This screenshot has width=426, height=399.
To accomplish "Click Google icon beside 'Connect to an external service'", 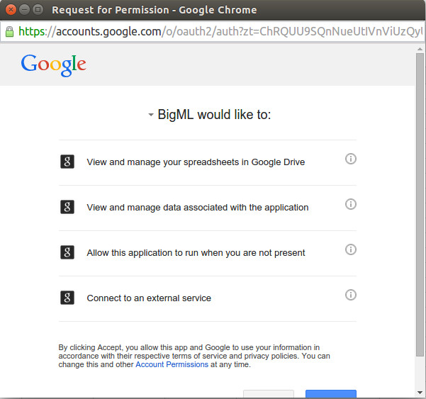I will click(67, 298).
